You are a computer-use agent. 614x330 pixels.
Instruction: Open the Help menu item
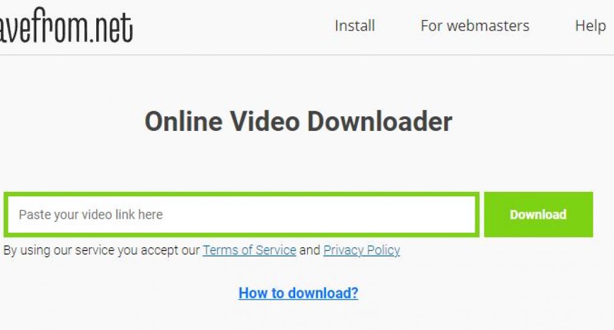tap(590, 26)
